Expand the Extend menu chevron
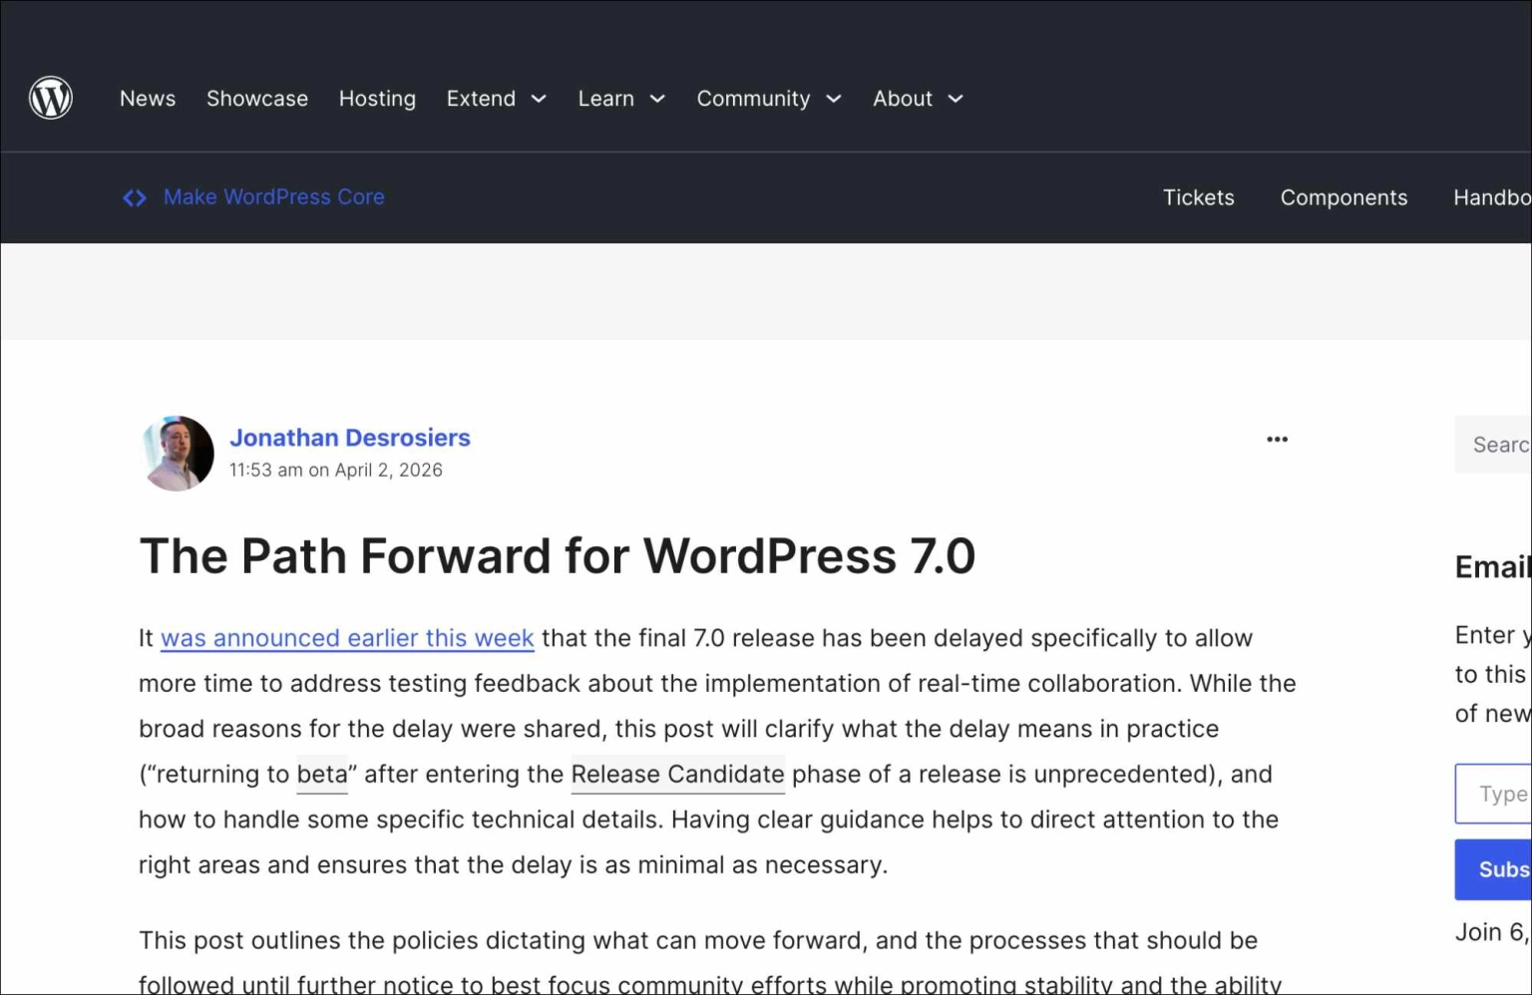Viewport: 1532px width, 995px height. point(539,99)
